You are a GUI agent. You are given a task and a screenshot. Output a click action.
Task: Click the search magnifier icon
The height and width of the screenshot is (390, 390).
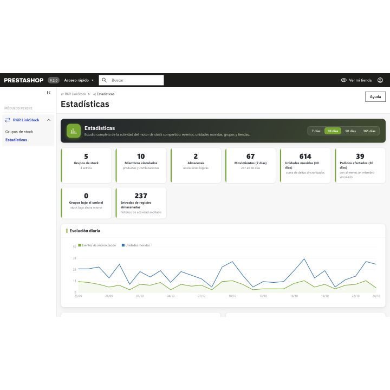tap(105, 80)
